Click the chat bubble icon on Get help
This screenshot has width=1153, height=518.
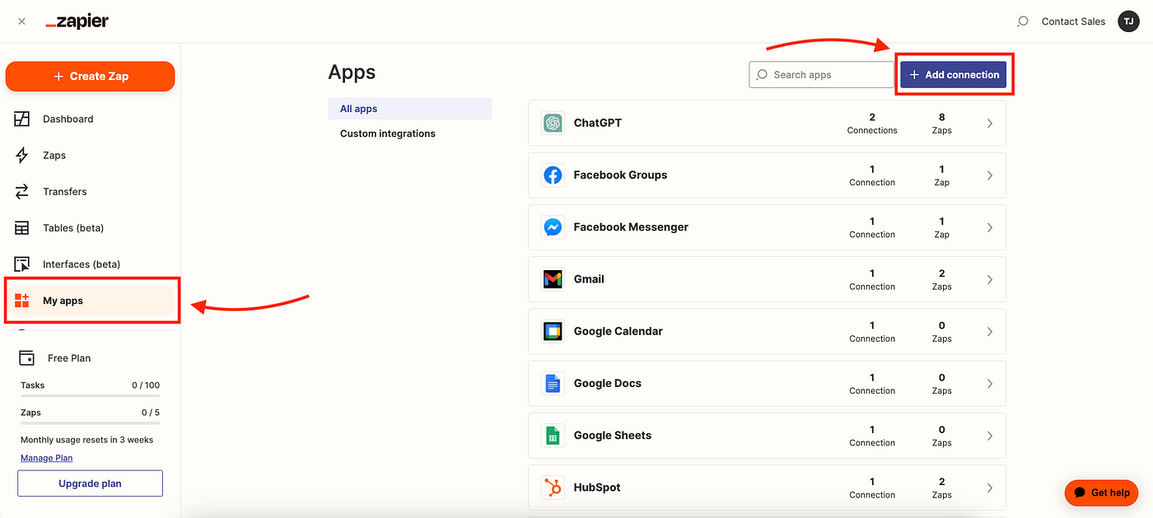point(1080,492)
